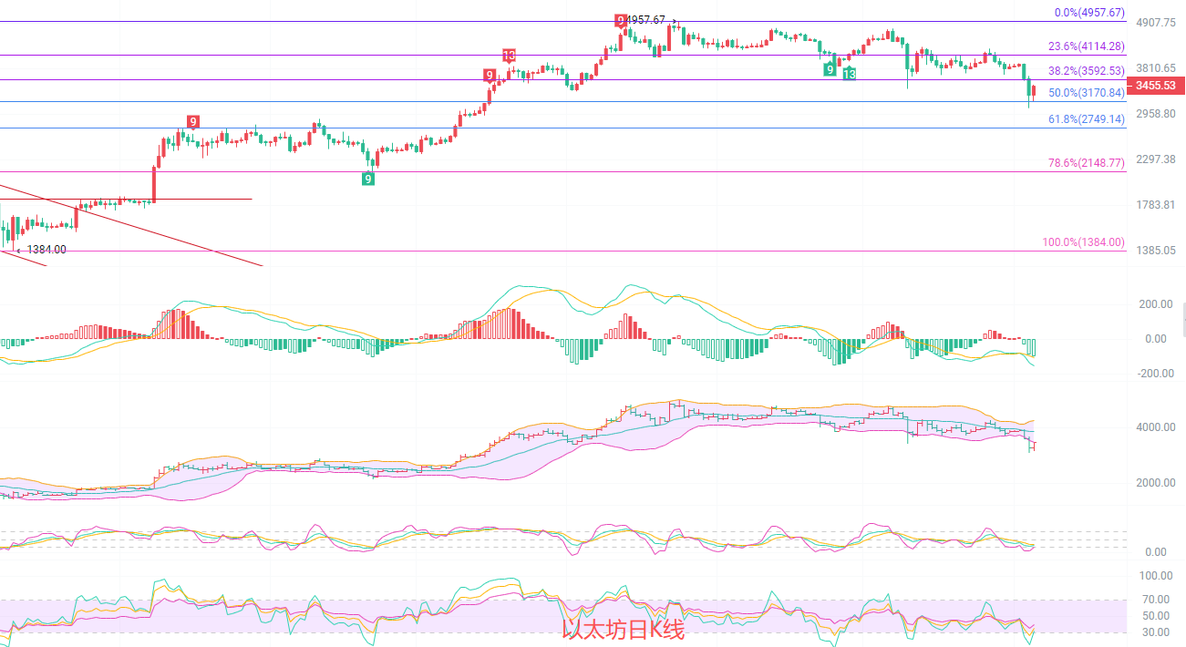
Task: Click the leftmost green 9 marker
Action: coord(367,179)
